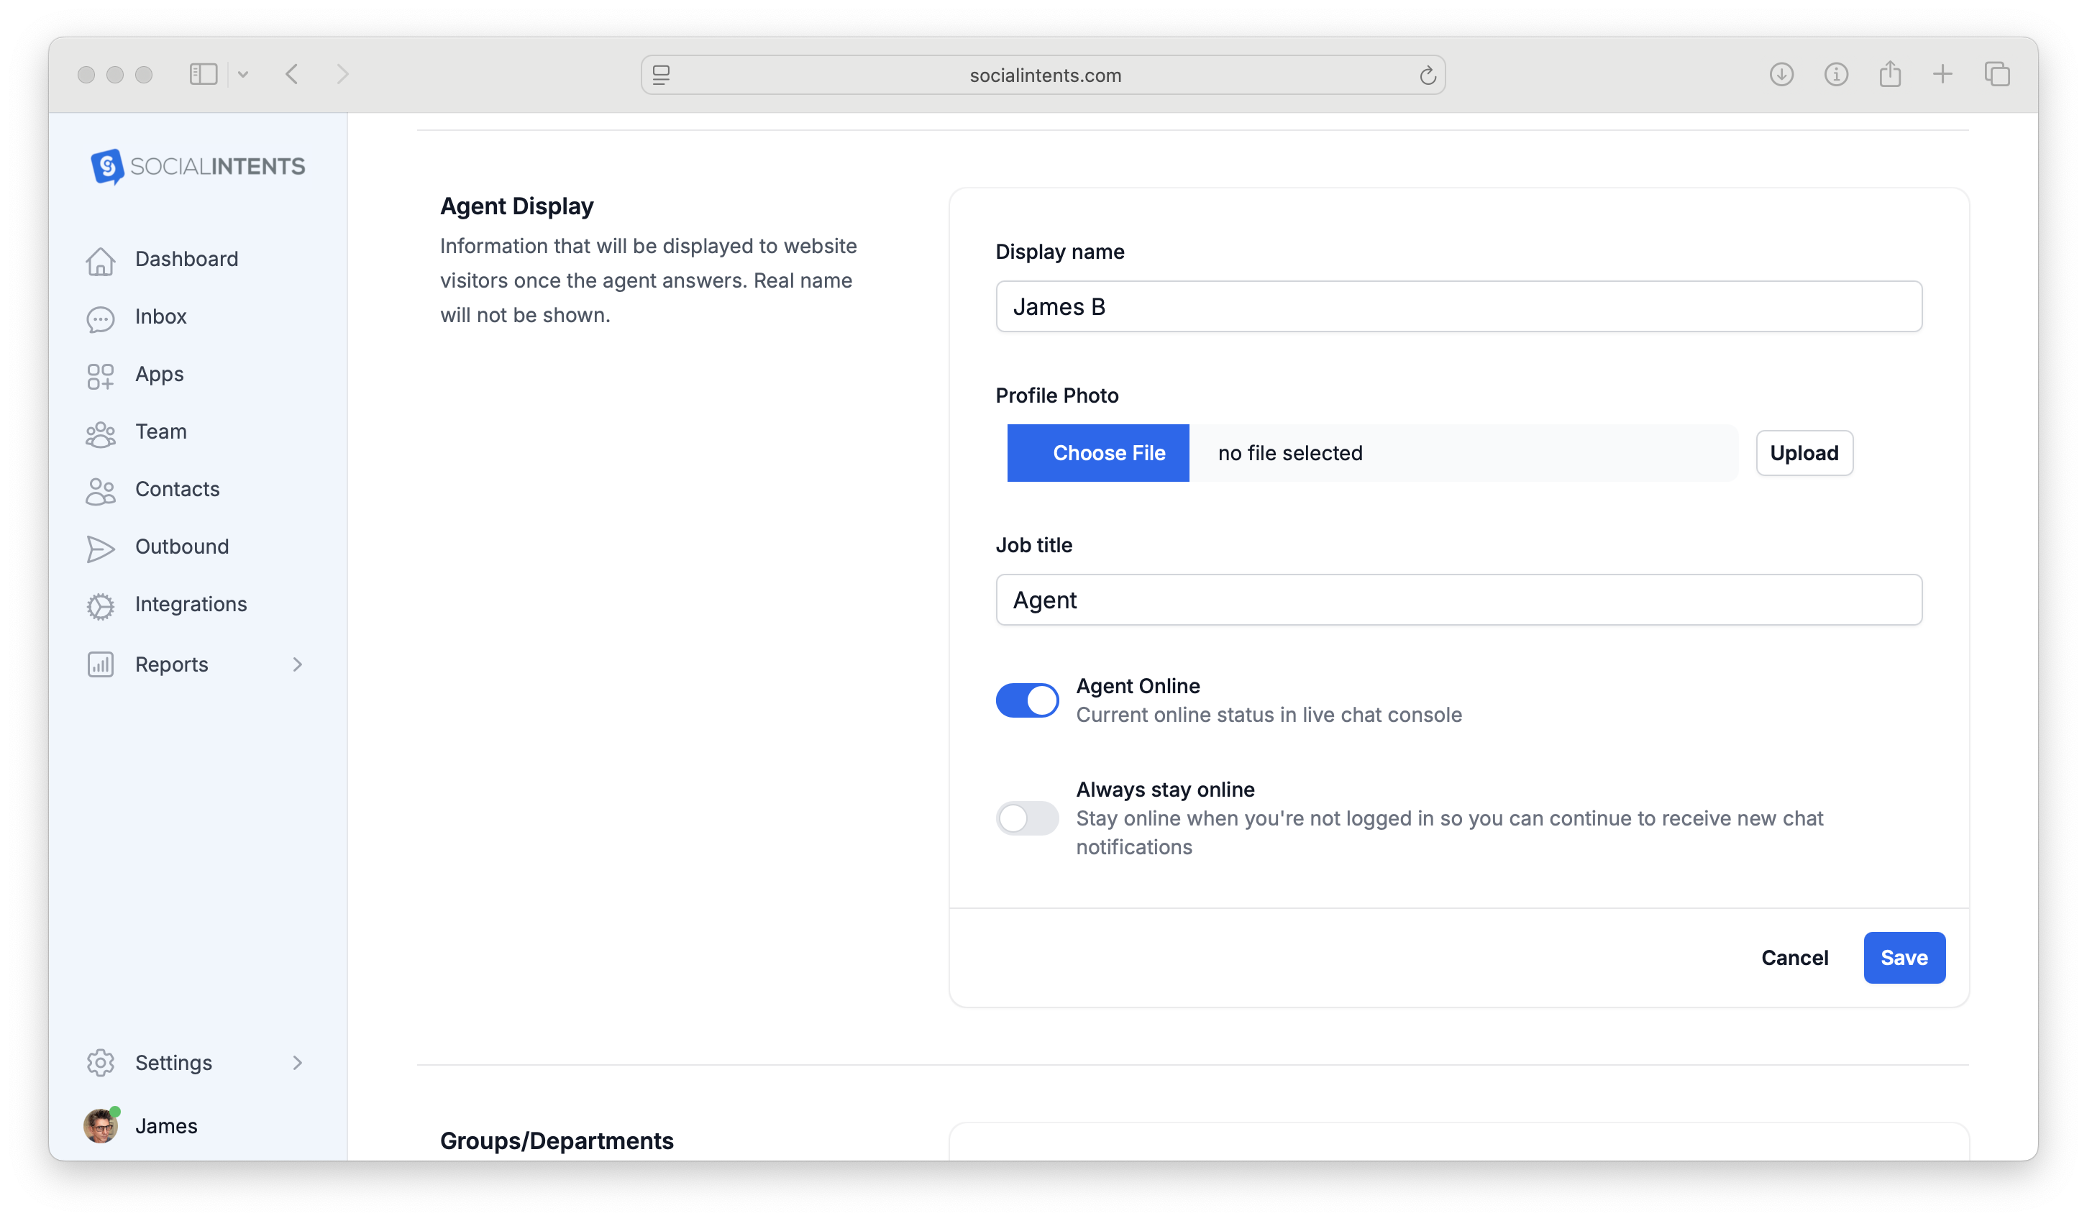Click the Apps grid icon
The image size is (2087, 1221).
100,375
